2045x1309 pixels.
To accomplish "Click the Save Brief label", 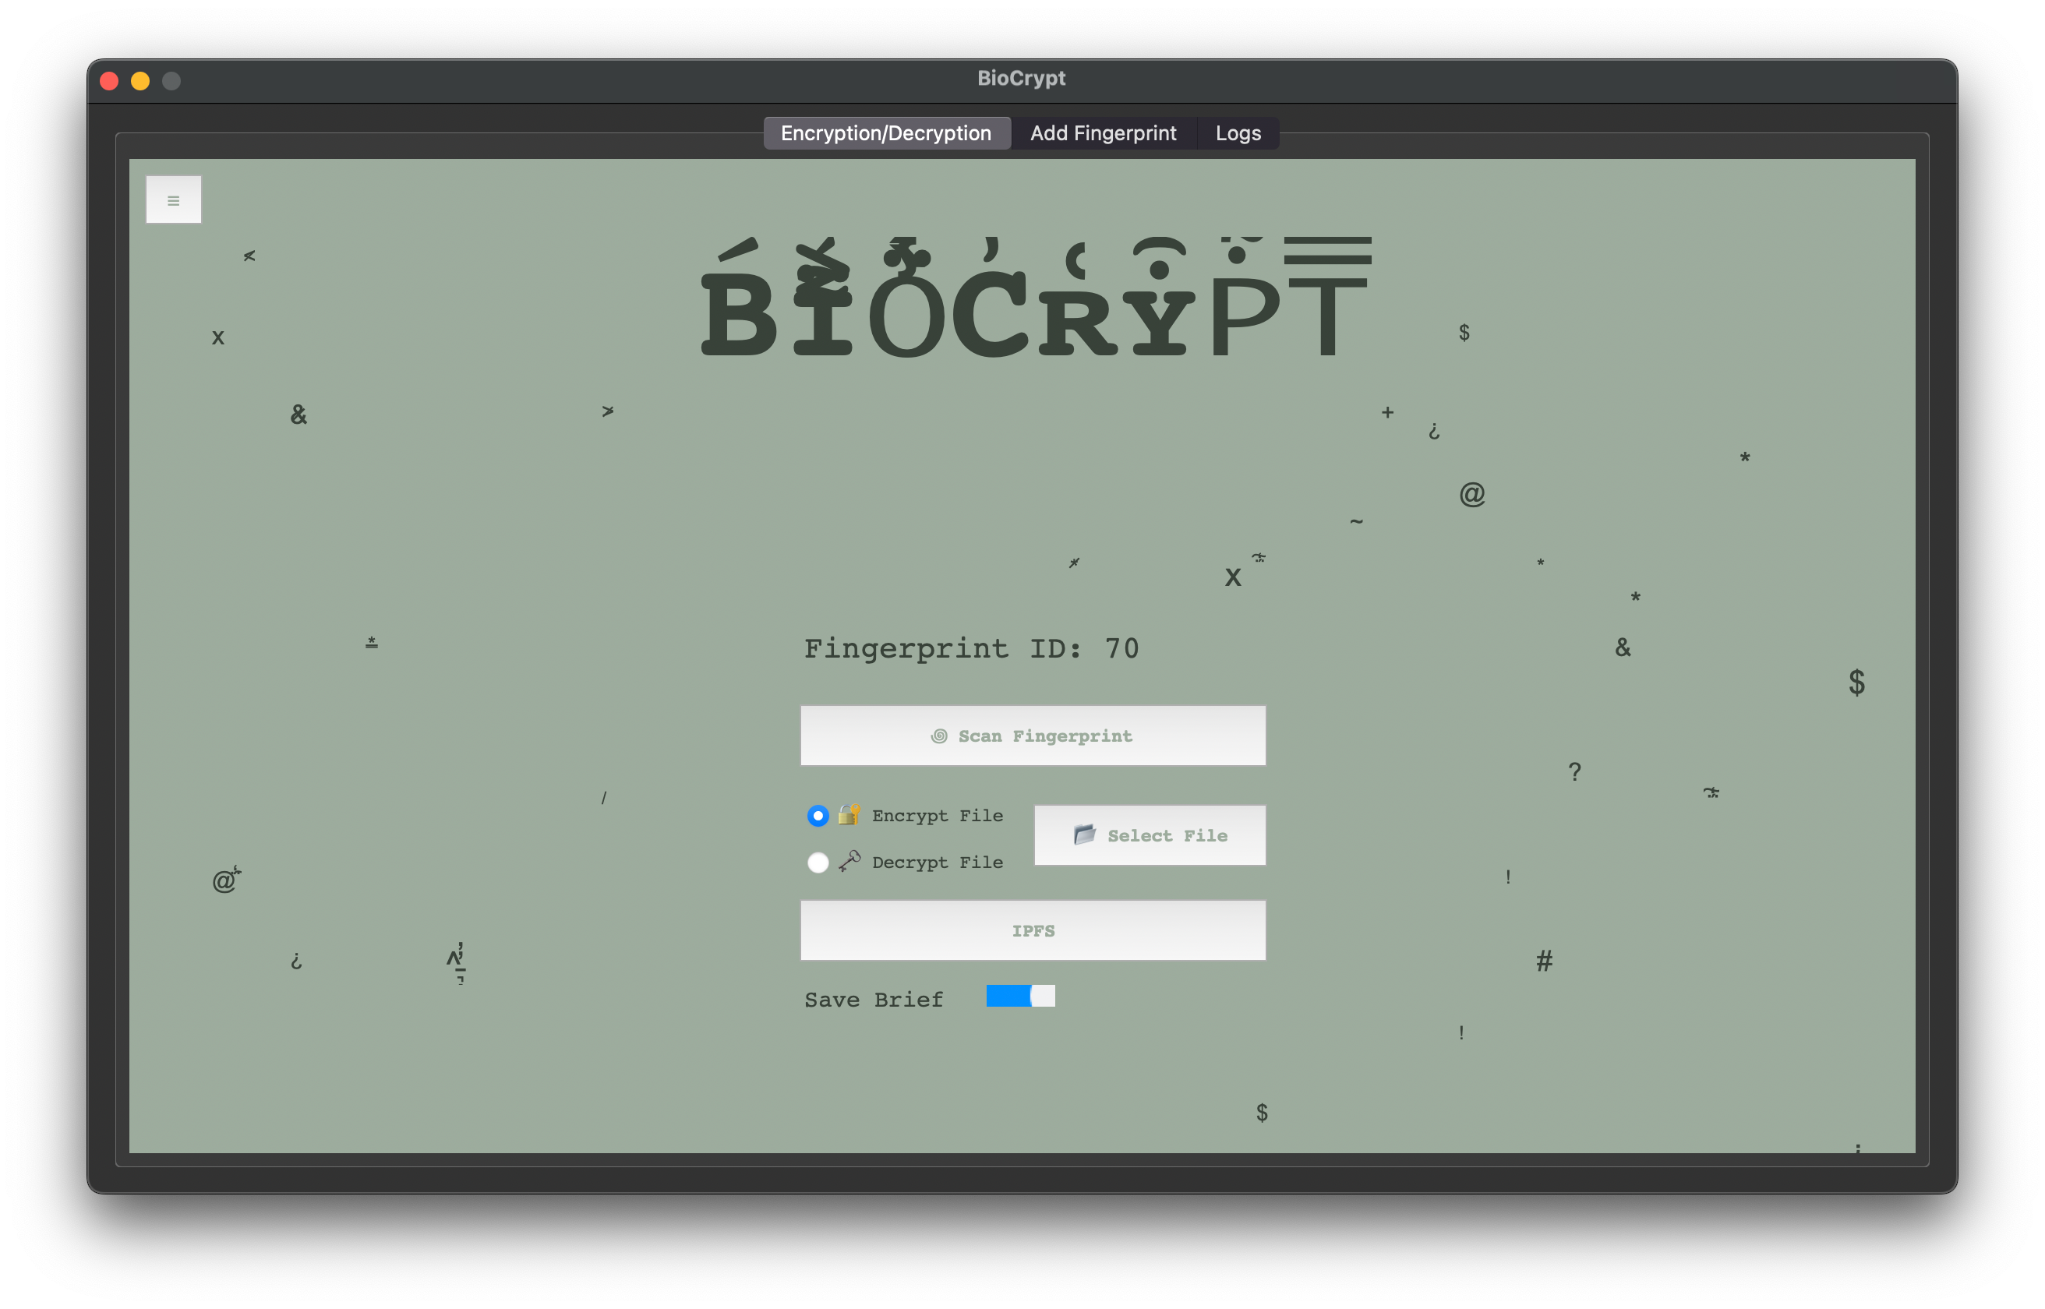I will pos(874,1000).
